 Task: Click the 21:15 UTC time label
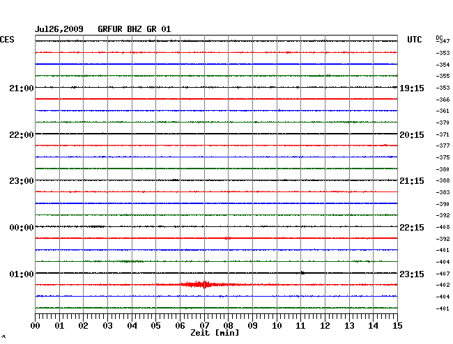tap(412, 181)
